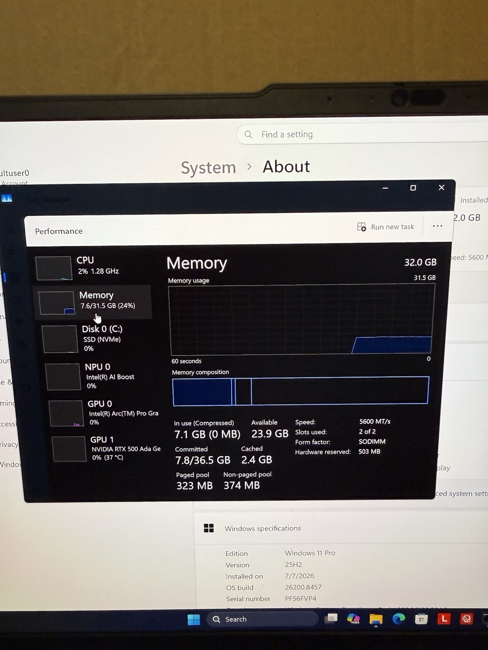Click the Memory usage graph
Screen dimensions: 488x650
[302, 319]
